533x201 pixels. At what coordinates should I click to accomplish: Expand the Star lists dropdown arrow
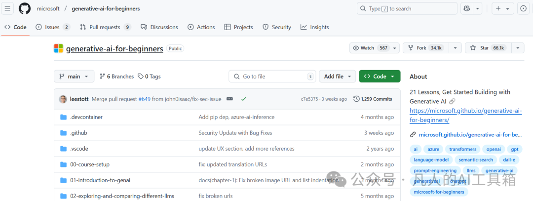click(518, 48)
